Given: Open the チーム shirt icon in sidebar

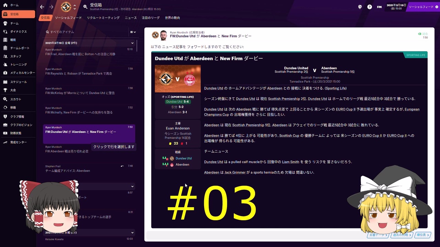Looking at the screenshot, I should [x=5, y=23].
